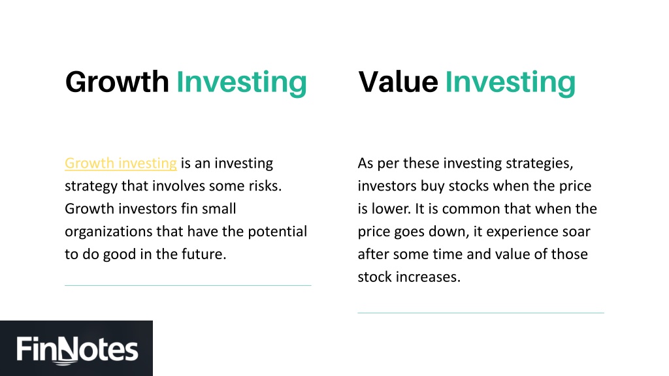This screenshot has height=376, width=669.
Task: Select green "Investing" in the Growth heading
Action: click(x=242, y=83)
